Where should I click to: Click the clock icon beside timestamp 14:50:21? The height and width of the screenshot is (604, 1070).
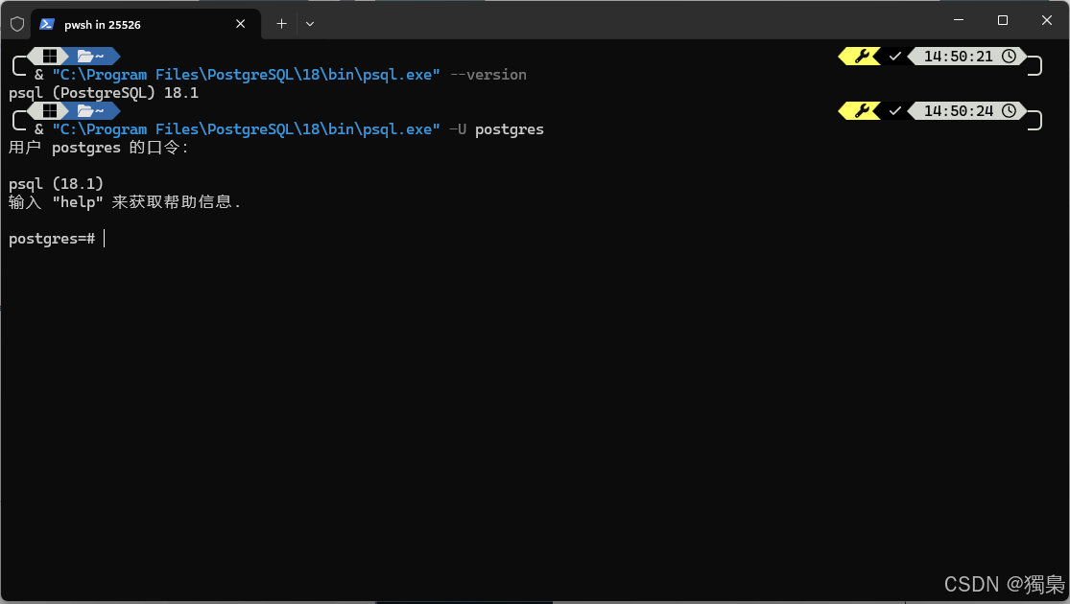1009,56
